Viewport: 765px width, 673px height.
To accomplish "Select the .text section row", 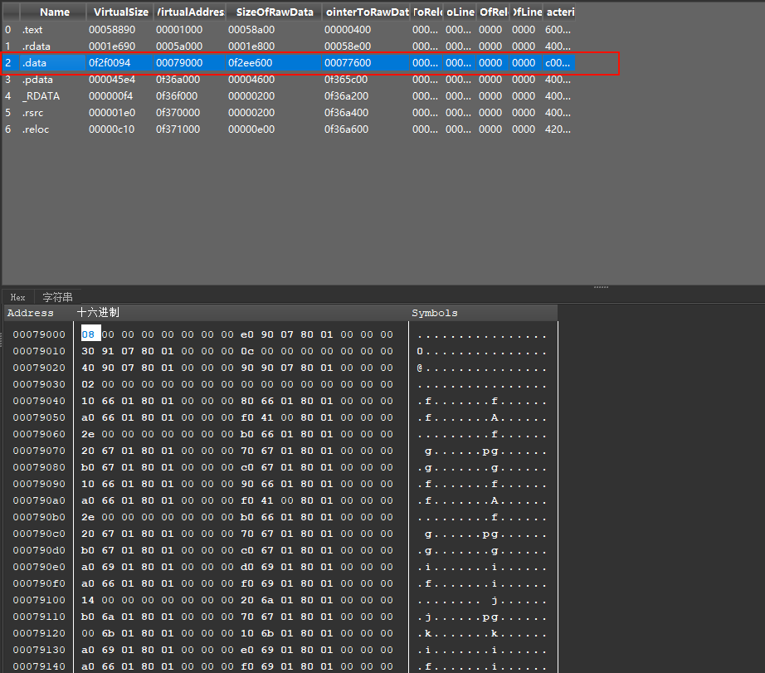I will coord(289,30).
